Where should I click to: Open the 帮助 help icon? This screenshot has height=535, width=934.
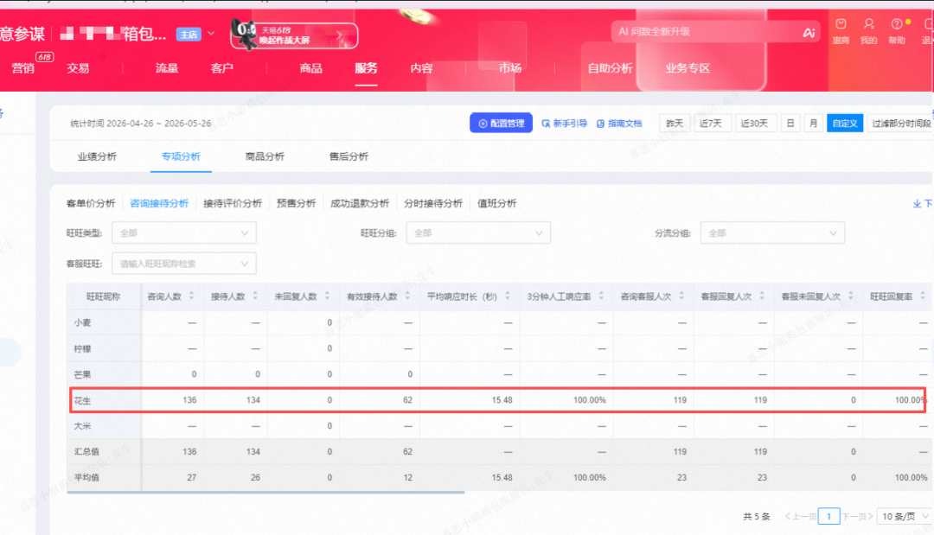click(897, 31)
